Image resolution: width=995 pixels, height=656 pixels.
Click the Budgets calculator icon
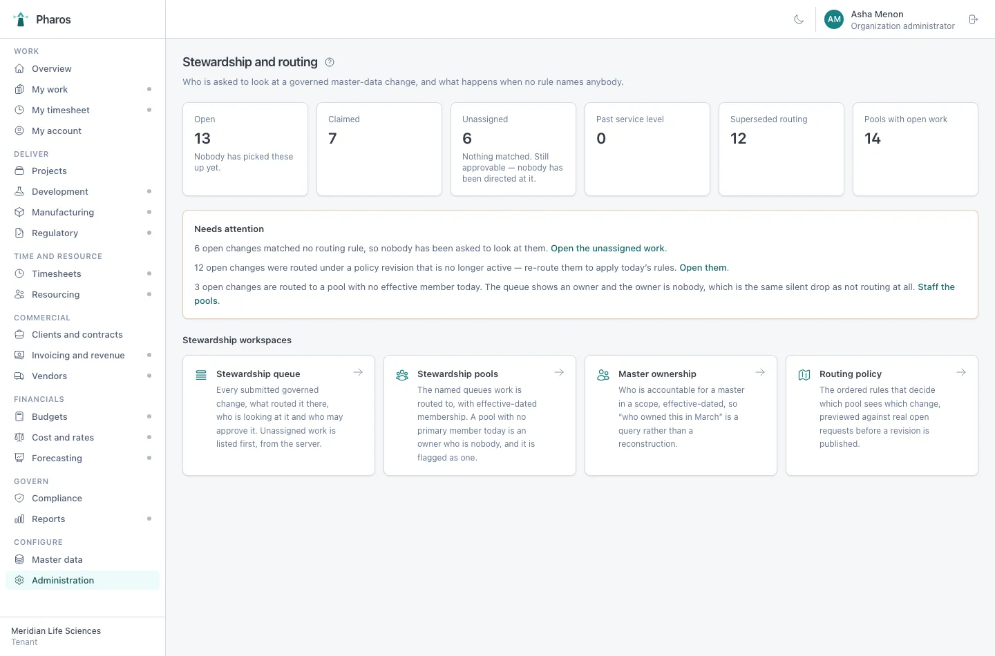tap(19, 416)
